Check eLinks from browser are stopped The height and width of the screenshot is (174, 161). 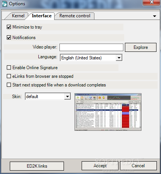[9, 76]
